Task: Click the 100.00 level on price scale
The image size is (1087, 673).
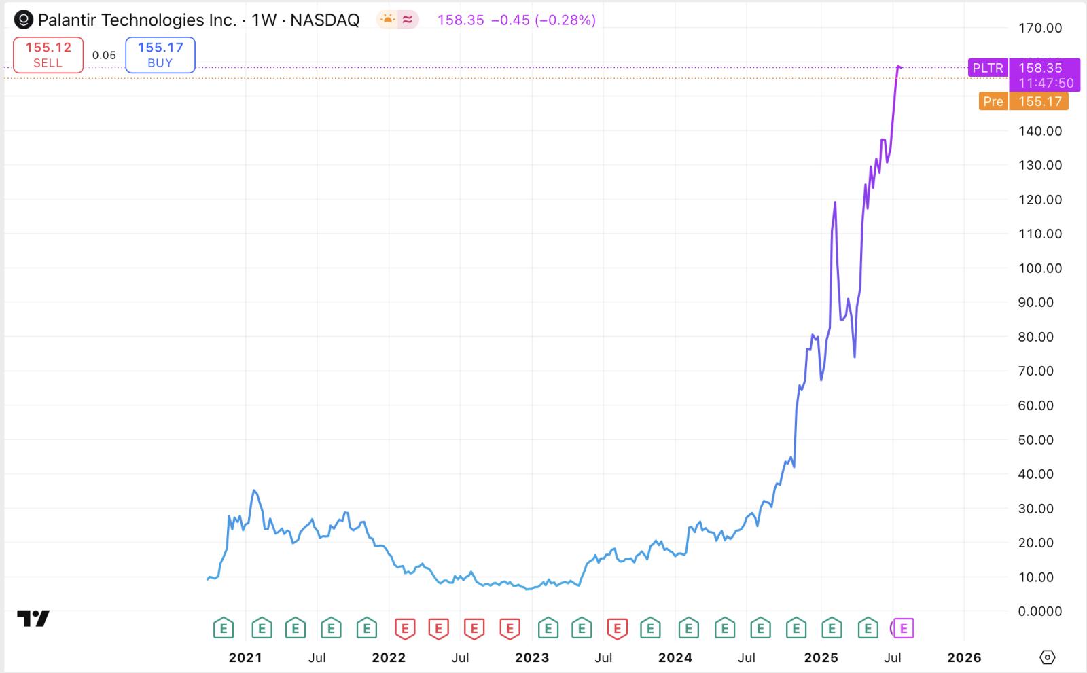Action: coord(1039,268)
